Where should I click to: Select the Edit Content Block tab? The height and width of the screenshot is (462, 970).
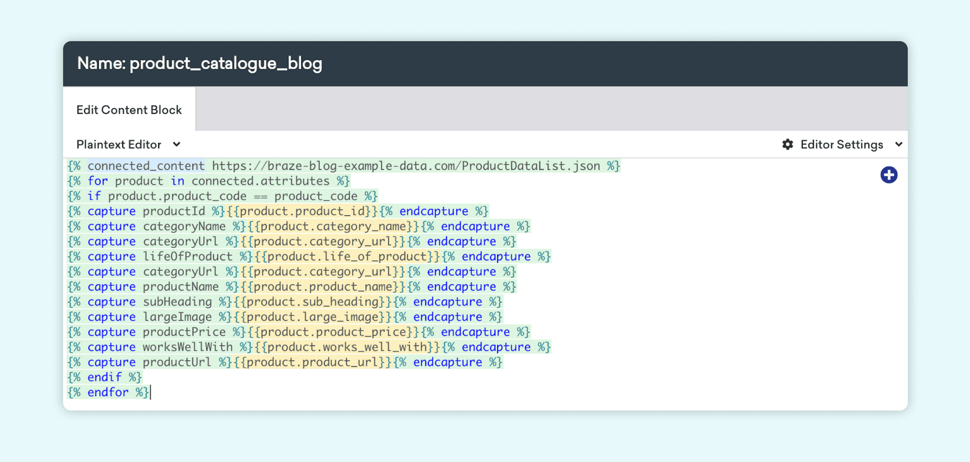[129, 110]
